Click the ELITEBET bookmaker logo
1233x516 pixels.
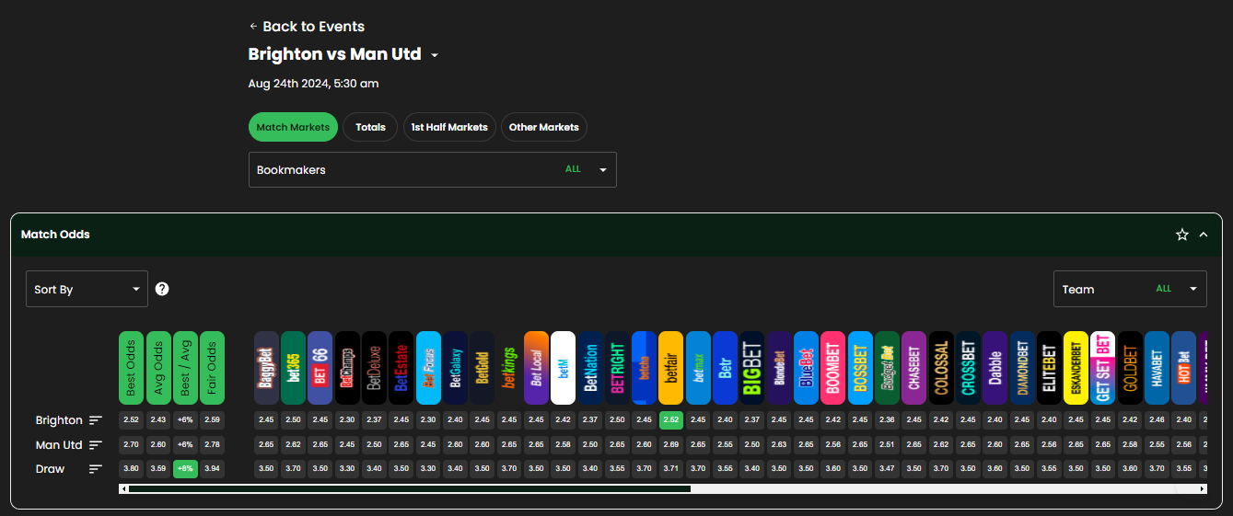[1049, 368]
